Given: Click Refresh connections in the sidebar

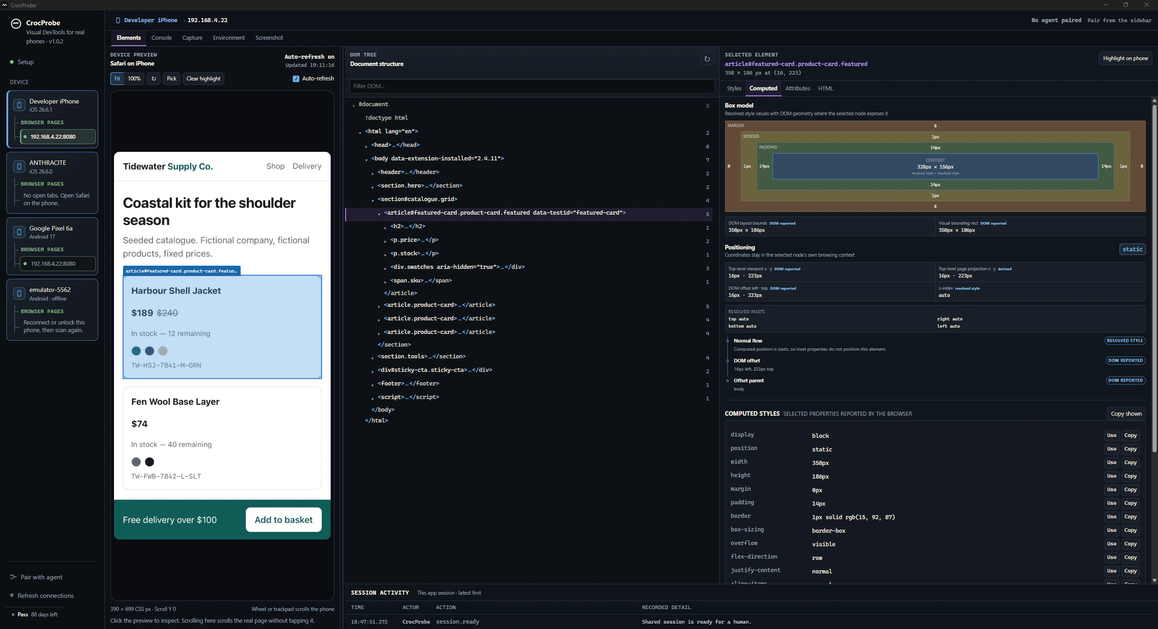Looking at the screenshot, I should pos(45,596).
